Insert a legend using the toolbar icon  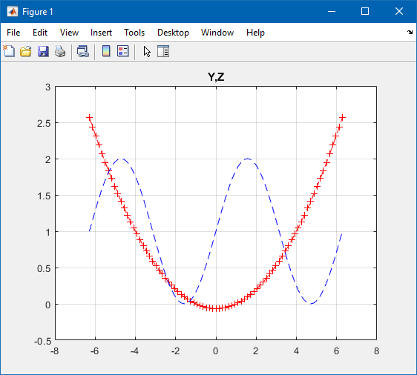point(123,51)
